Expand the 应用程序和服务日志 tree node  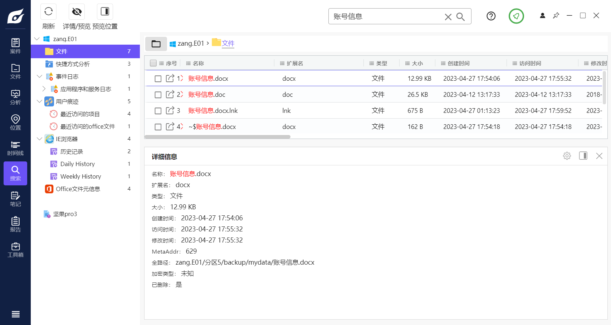click(x=44, y=89)
